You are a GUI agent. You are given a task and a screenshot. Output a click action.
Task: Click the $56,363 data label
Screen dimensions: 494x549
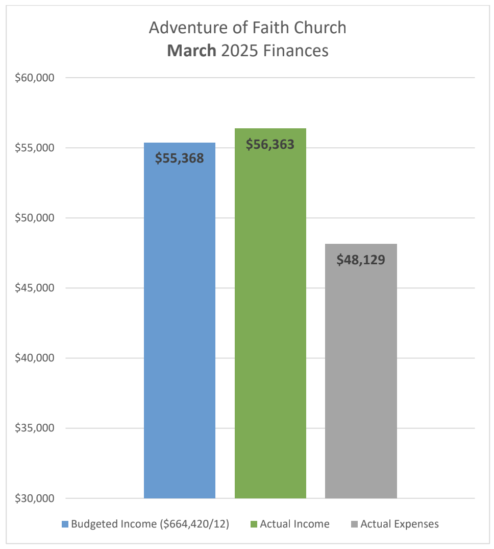click(270, 145)
